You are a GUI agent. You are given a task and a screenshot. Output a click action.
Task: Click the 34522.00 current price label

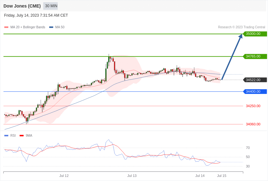point(255,80)
